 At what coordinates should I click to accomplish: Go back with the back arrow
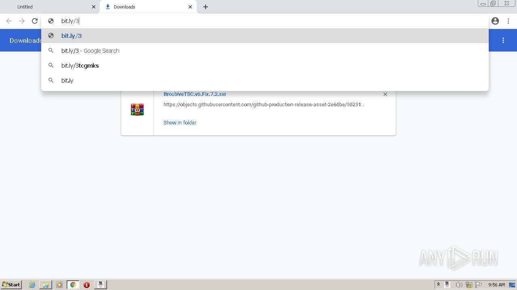9,21
